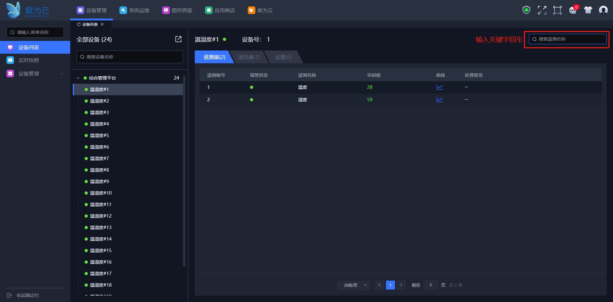Screen dimensions: 613x302
Task: Open the user profile avatar
Action: [603, 10]
